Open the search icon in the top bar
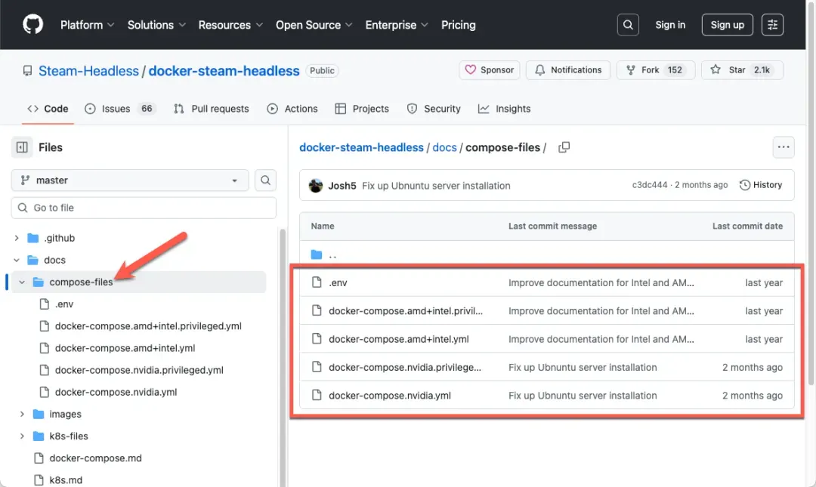 point(628,24)
